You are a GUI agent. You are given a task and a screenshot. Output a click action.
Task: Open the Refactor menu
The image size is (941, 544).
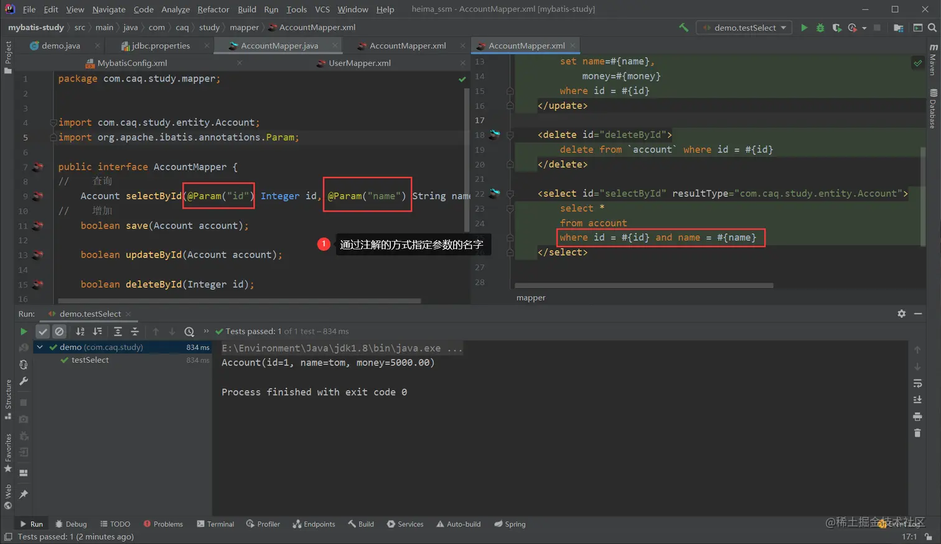click(x=213, y=9)
